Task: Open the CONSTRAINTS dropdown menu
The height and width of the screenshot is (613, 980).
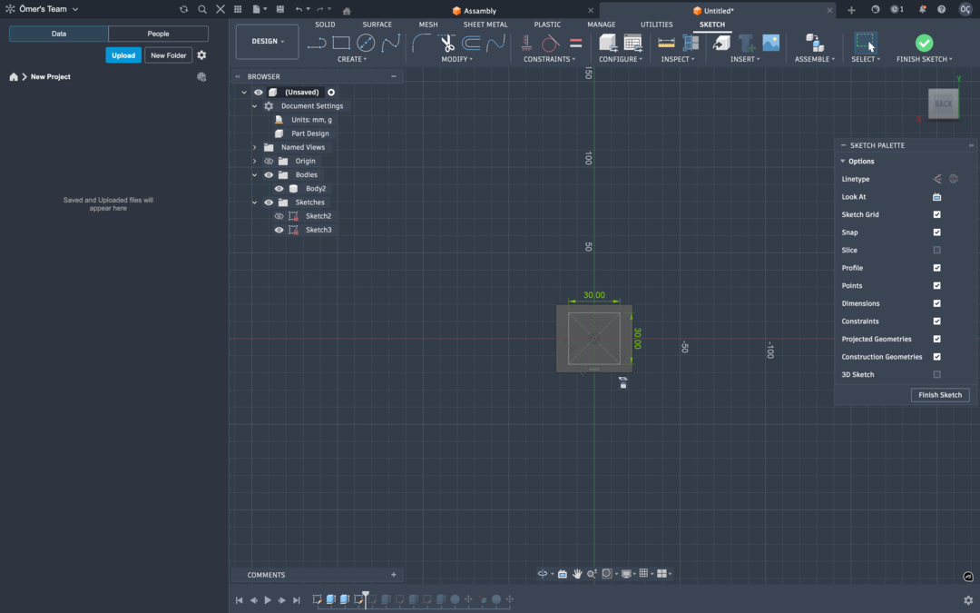Action: [x=549, y=59]
